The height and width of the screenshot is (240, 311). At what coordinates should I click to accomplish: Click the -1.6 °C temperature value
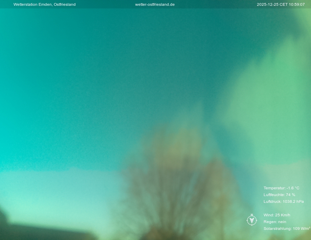(x=293, y=188)
